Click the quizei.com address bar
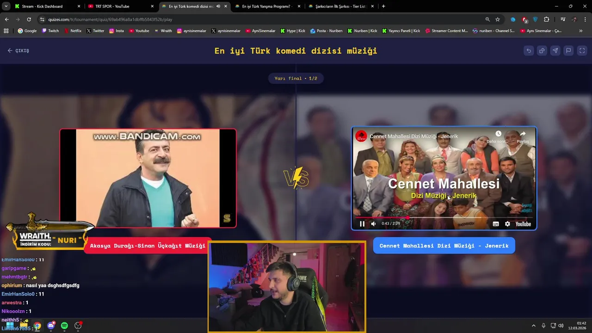This screenshot has width=592, height=333. coord(259,19)
